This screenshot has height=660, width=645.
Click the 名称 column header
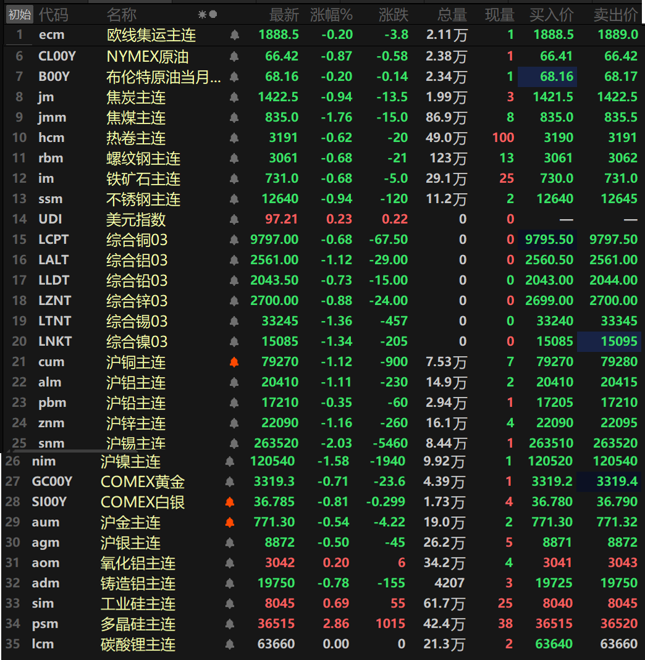point(122,14)
